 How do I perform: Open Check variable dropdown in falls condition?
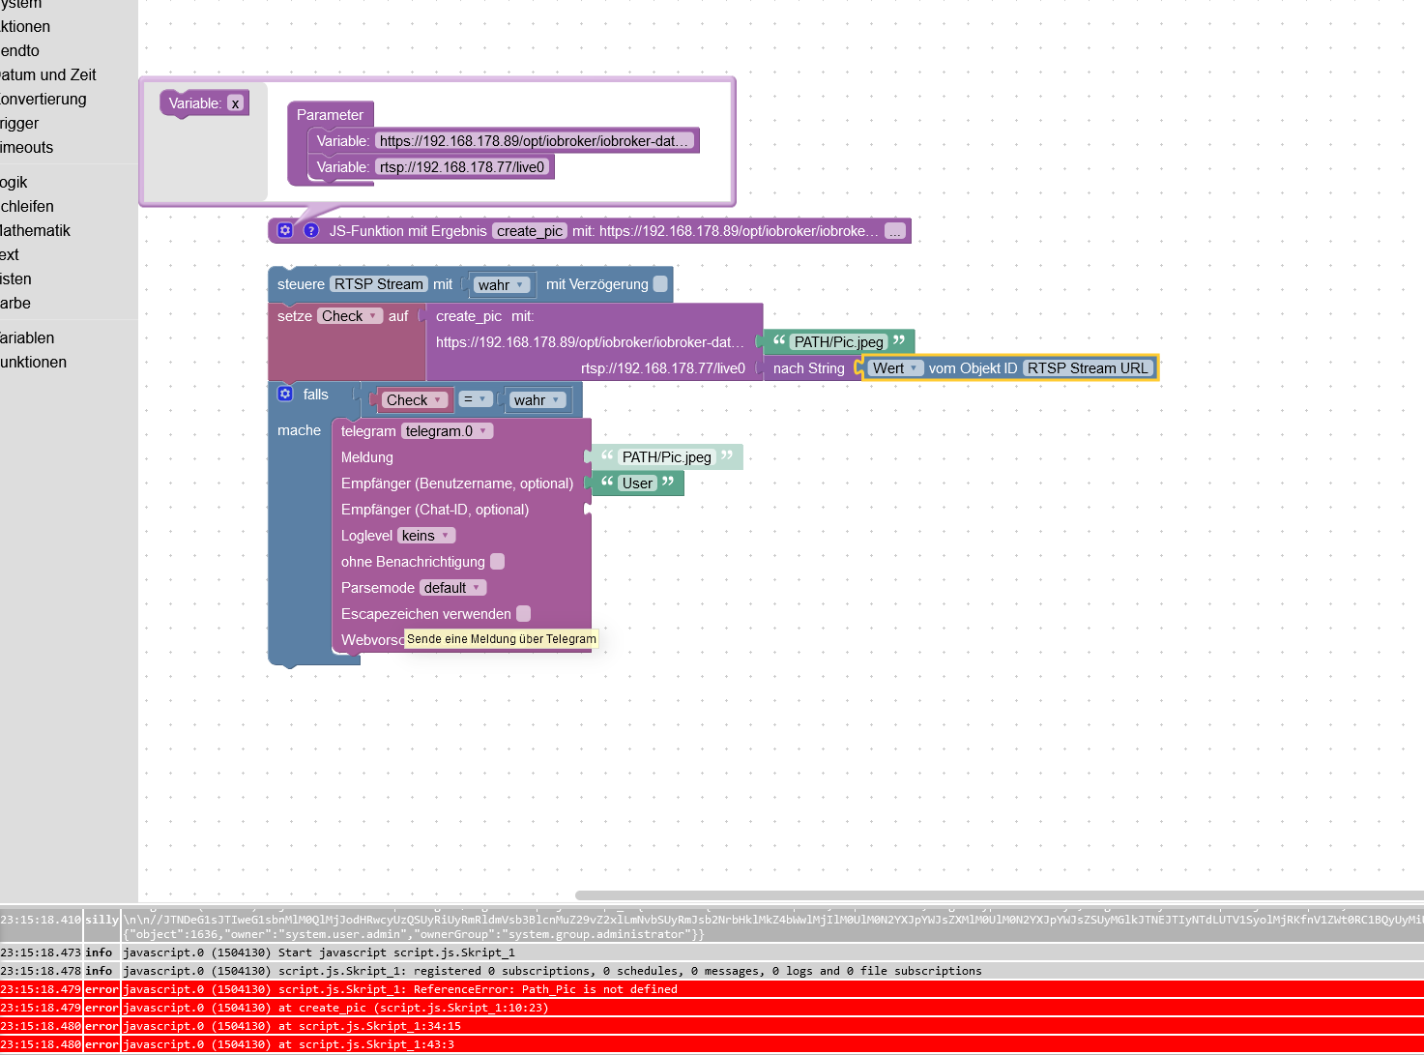415,400
